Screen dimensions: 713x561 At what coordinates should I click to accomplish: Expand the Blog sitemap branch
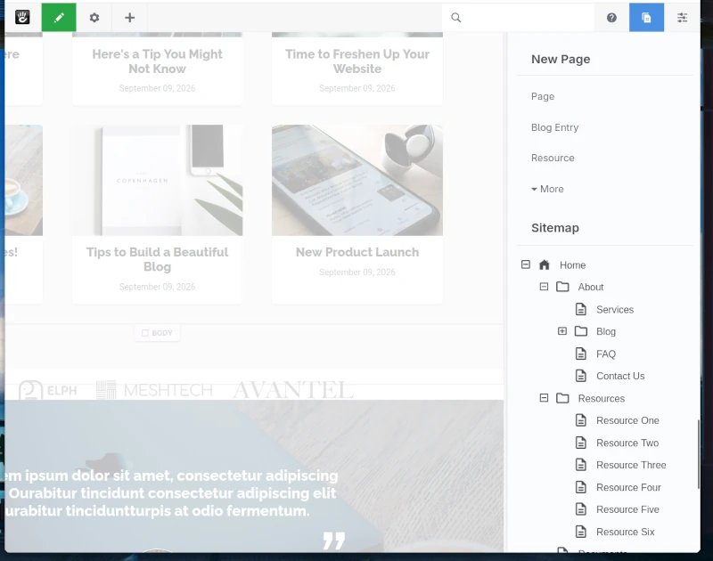pyautogui.click(x=562, y=331)
